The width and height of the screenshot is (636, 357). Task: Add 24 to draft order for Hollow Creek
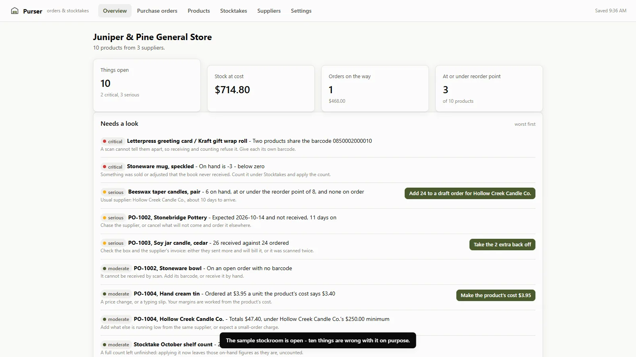[x=470, y=193]
